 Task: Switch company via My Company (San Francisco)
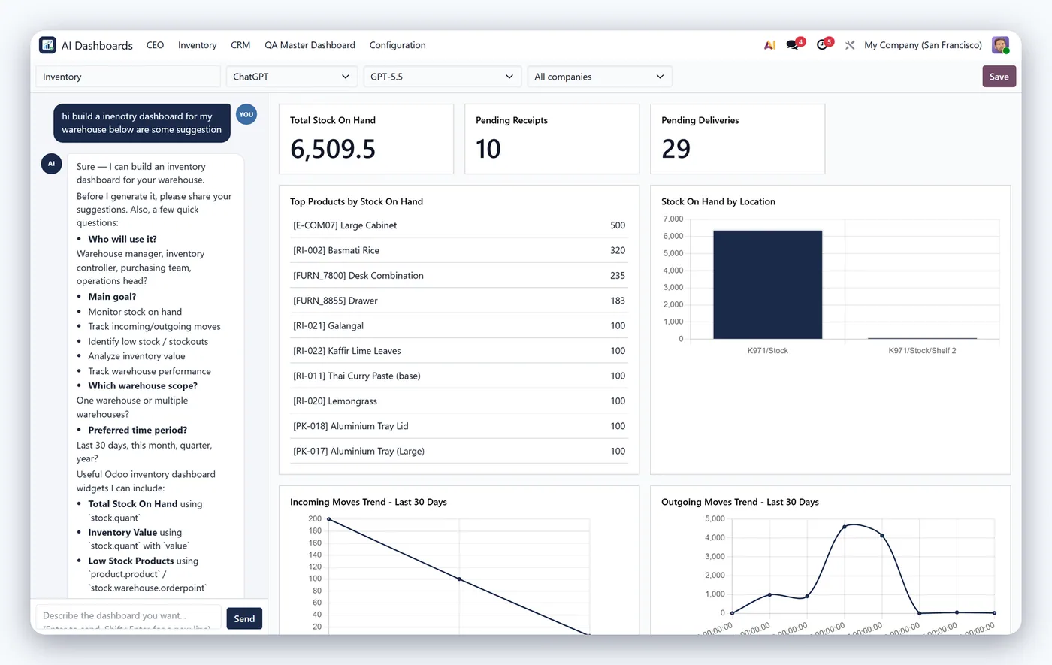click(x=923, y=45)
